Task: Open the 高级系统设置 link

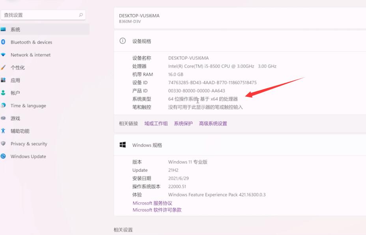Action: (213, 124)
